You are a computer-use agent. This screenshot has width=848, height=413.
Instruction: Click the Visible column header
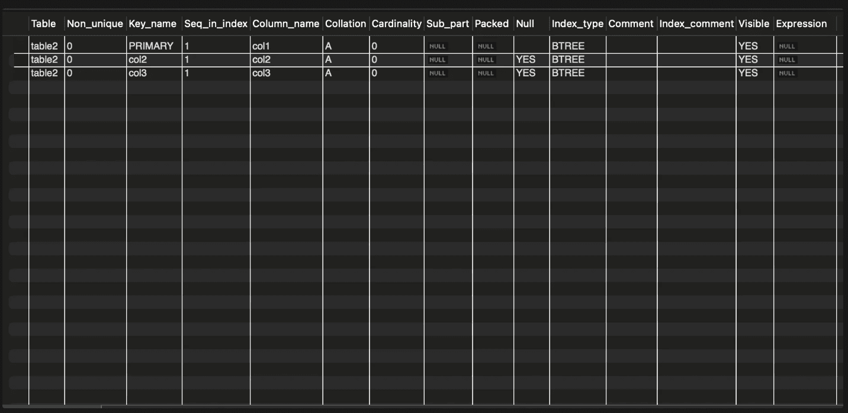(x=754, y=24)
